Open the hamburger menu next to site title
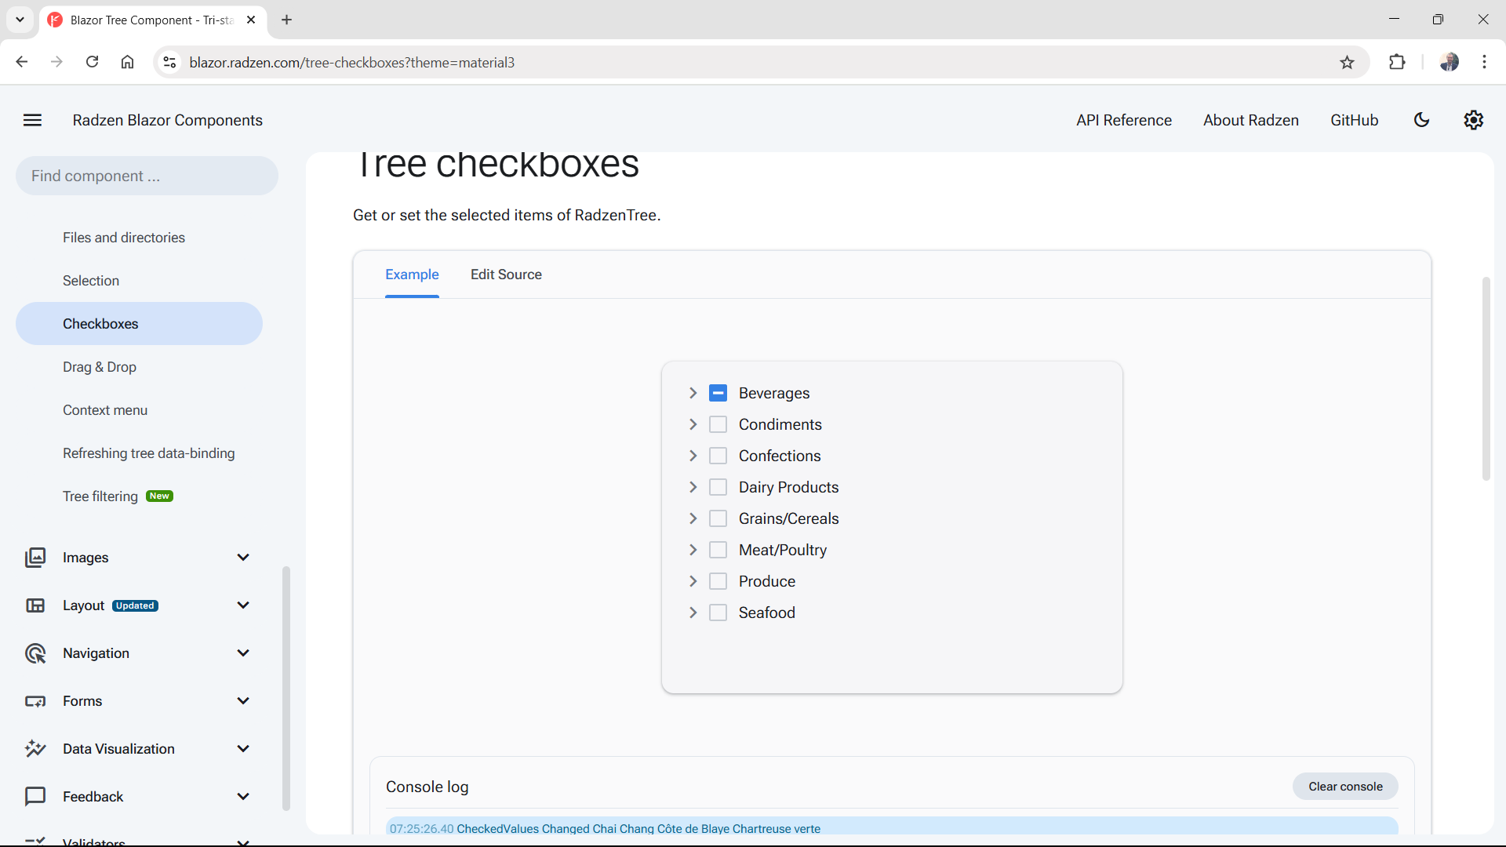 coord(32,120)
